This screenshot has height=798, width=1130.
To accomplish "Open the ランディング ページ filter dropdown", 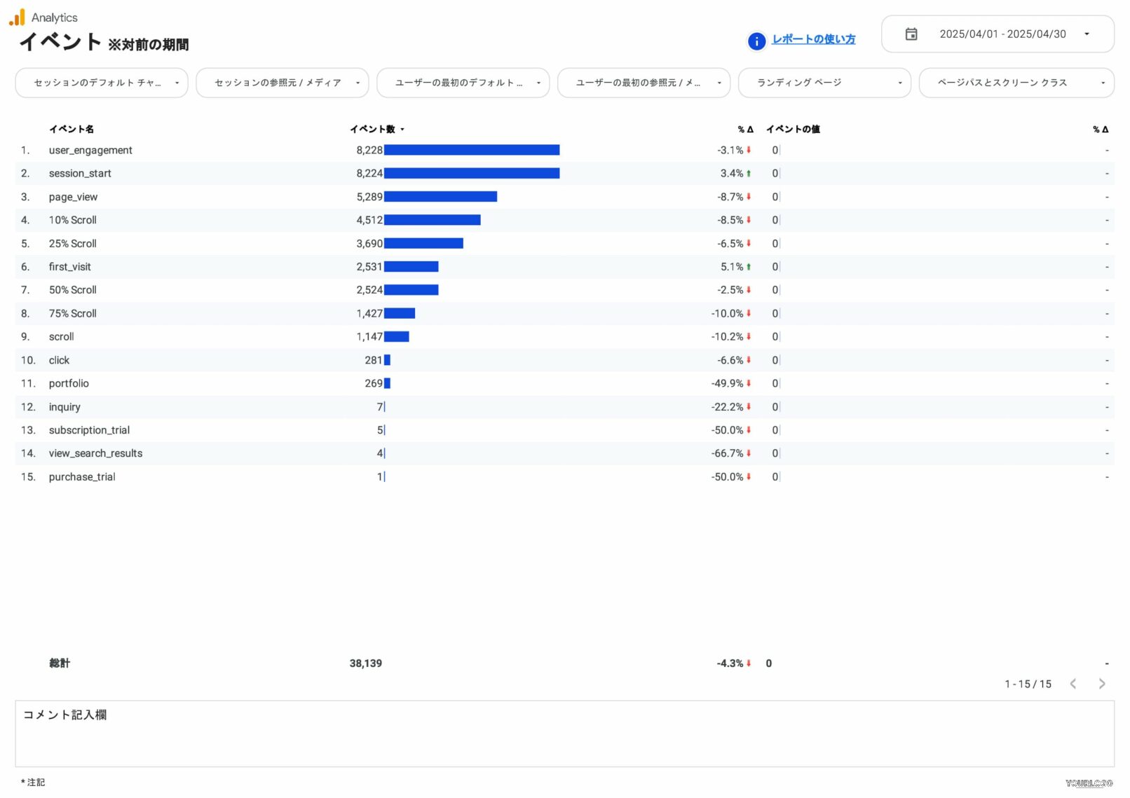I will tap(824, 83).
